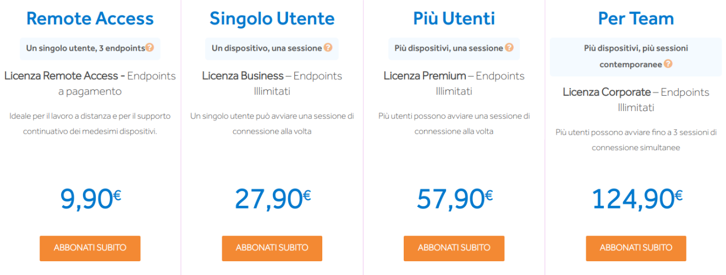Click the Singolo Utente plan title
726x275 pixels.
pyautogui.click(x=272, y=19)
